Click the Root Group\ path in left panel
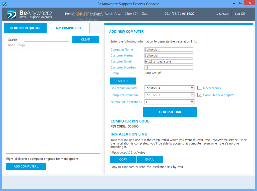 [17, 45]
